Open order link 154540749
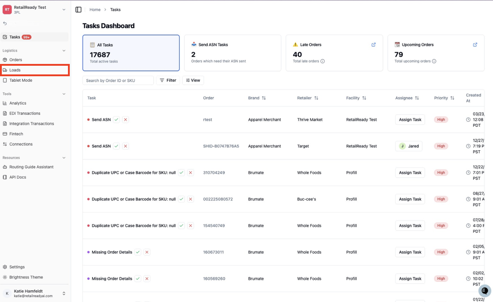The image size is (493, 302). (x=214, y=225)
